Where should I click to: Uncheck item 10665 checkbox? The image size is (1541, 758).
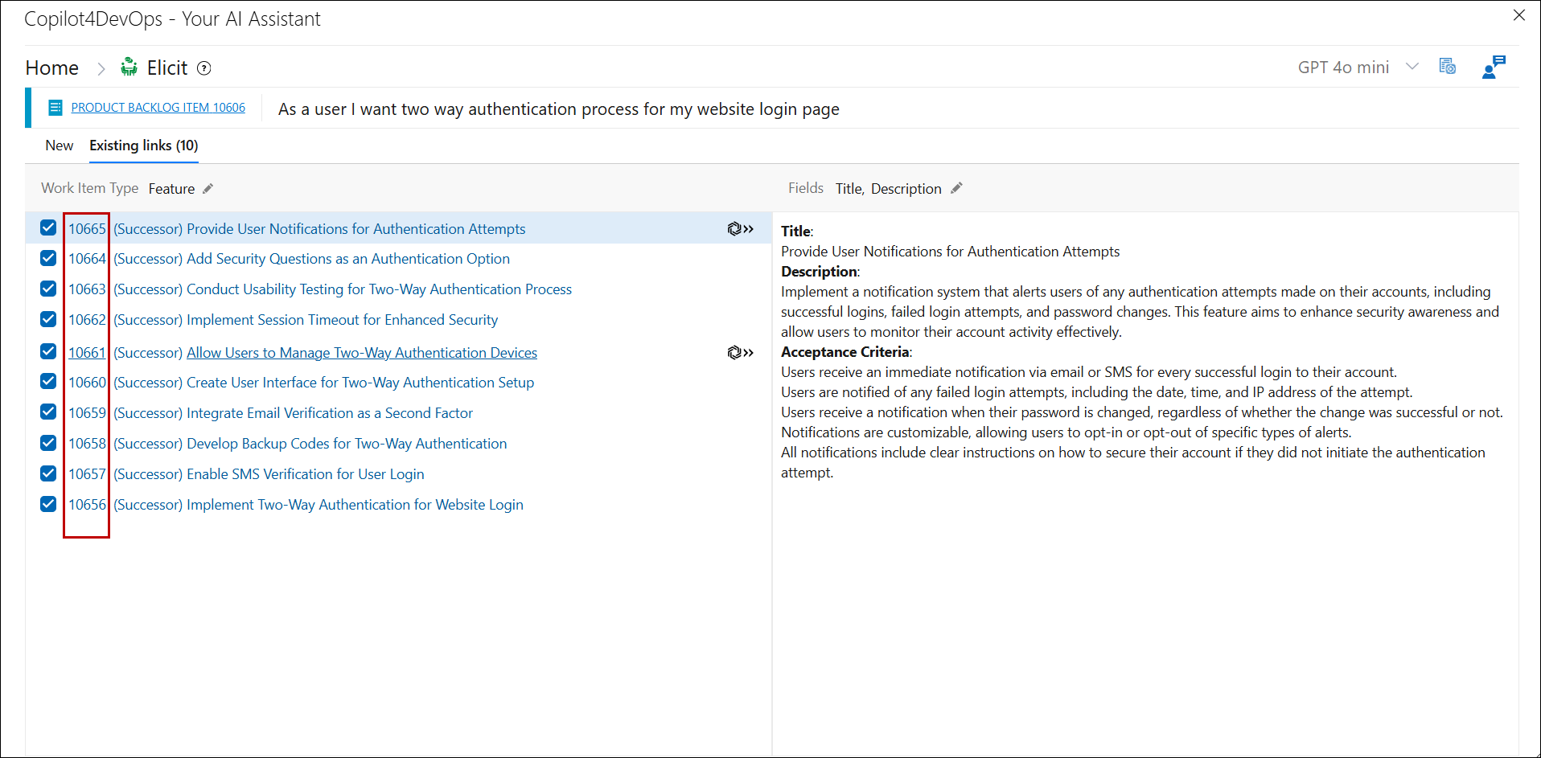click(48, 228)
